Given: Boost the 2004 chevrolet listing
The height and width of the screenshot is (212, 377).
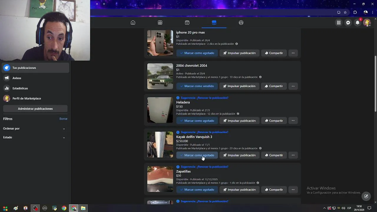Looking at the screenshot, I should 239,86.
